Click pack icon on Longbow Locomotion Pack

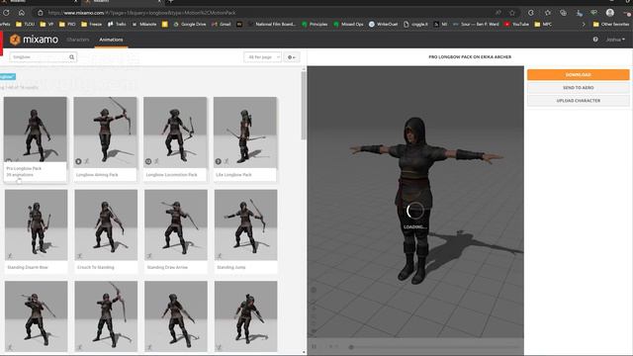[x=148, y=161]
